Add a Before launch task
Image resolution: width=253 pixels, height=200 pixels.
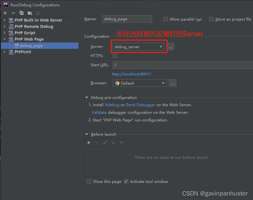pos(89,143)
